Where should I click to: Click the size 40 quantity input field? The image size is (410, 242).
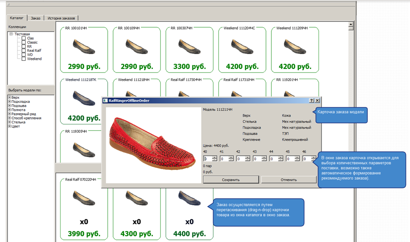click(x=207, y=158)
